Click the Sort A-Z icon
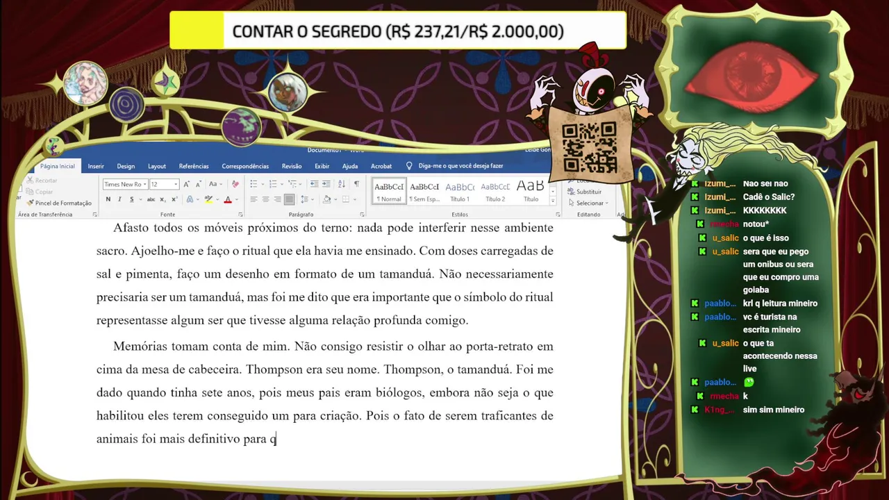 tap(341, 184)
